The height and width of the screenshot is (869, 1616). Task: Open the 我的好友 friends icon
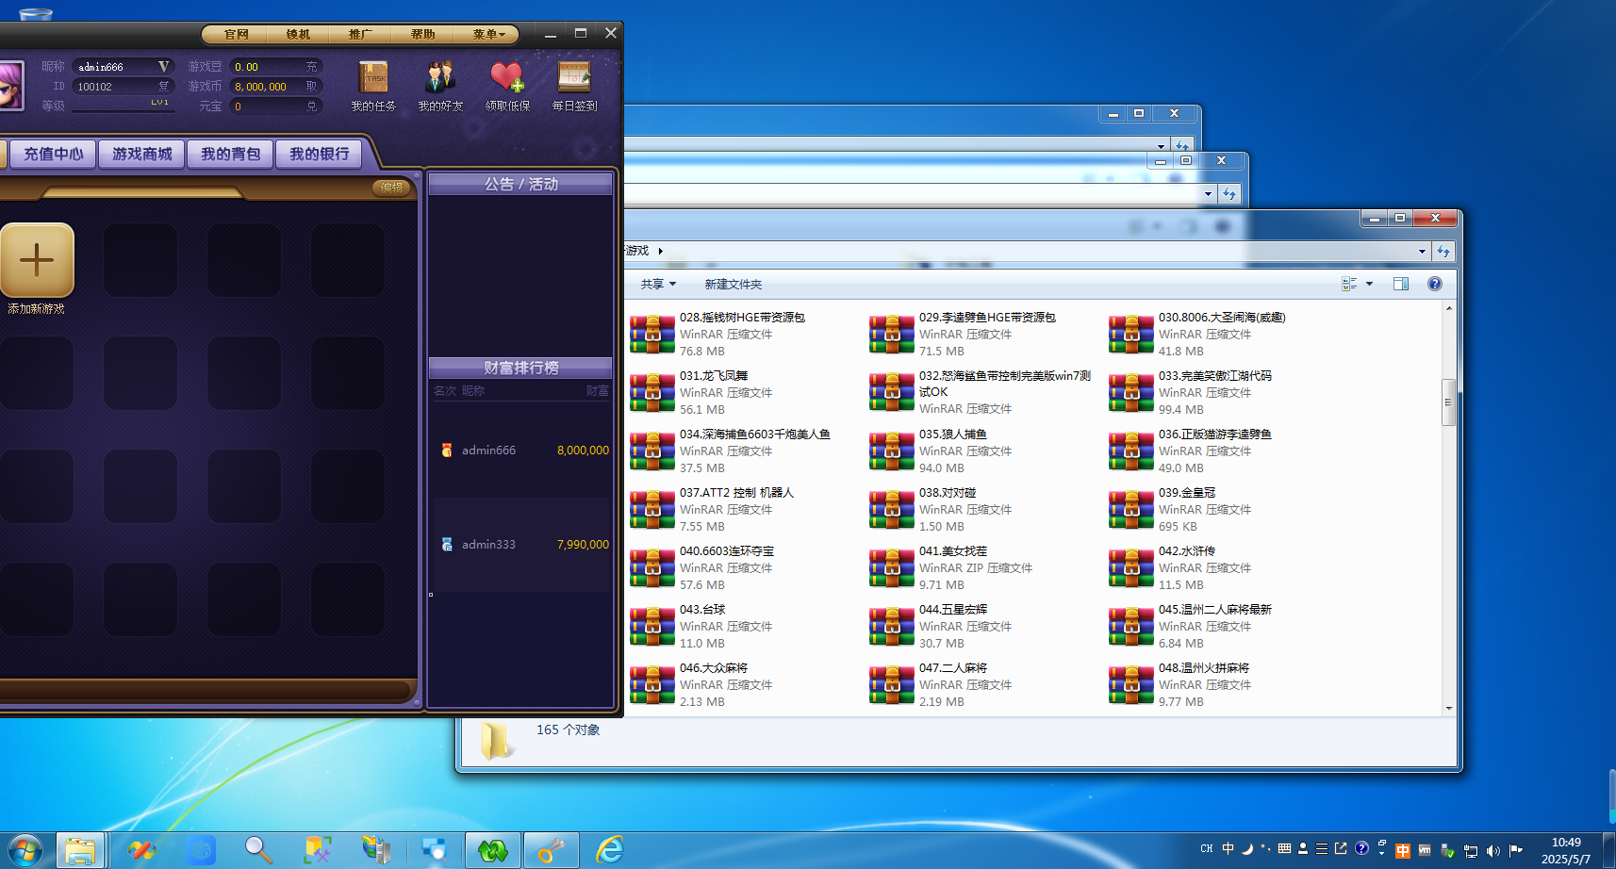440,78
